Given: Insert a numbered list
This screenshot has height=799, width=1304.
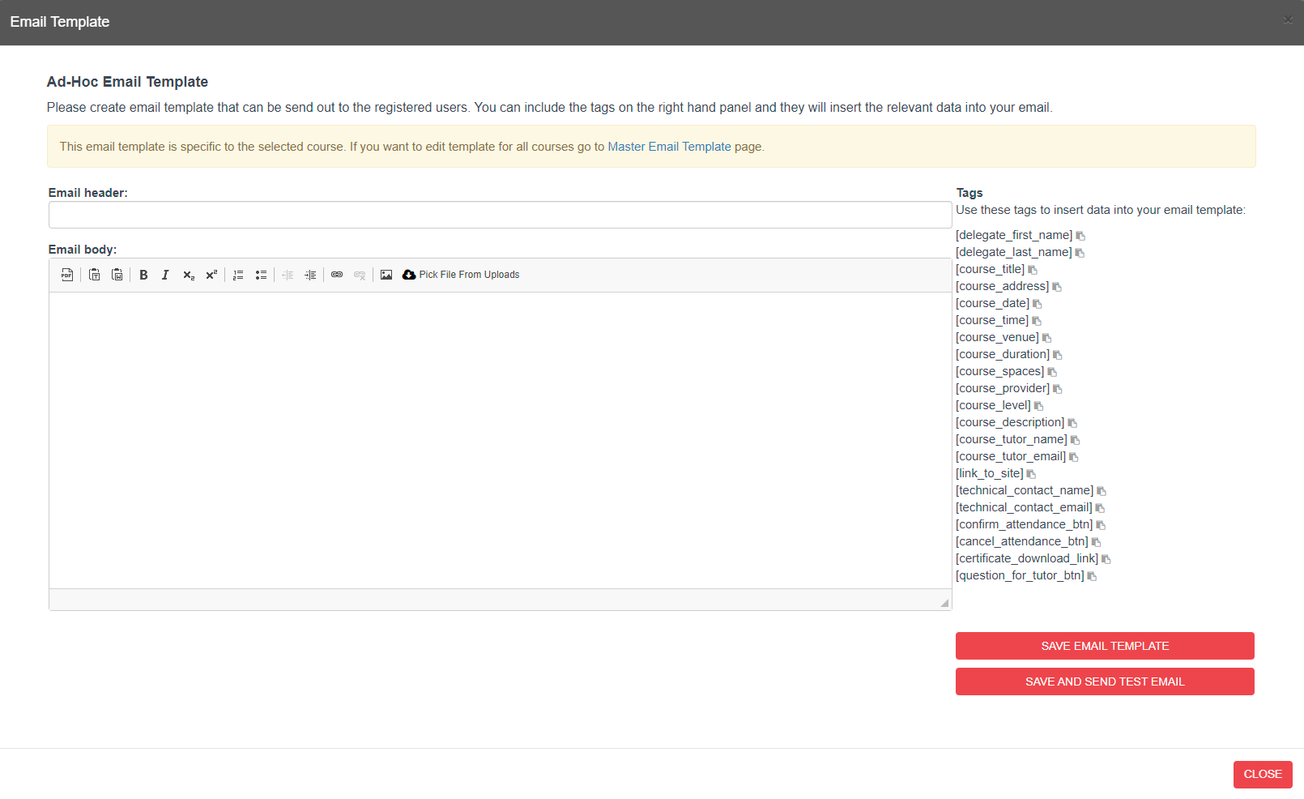Looking at the screenshot, I should (x=238, y=275).
